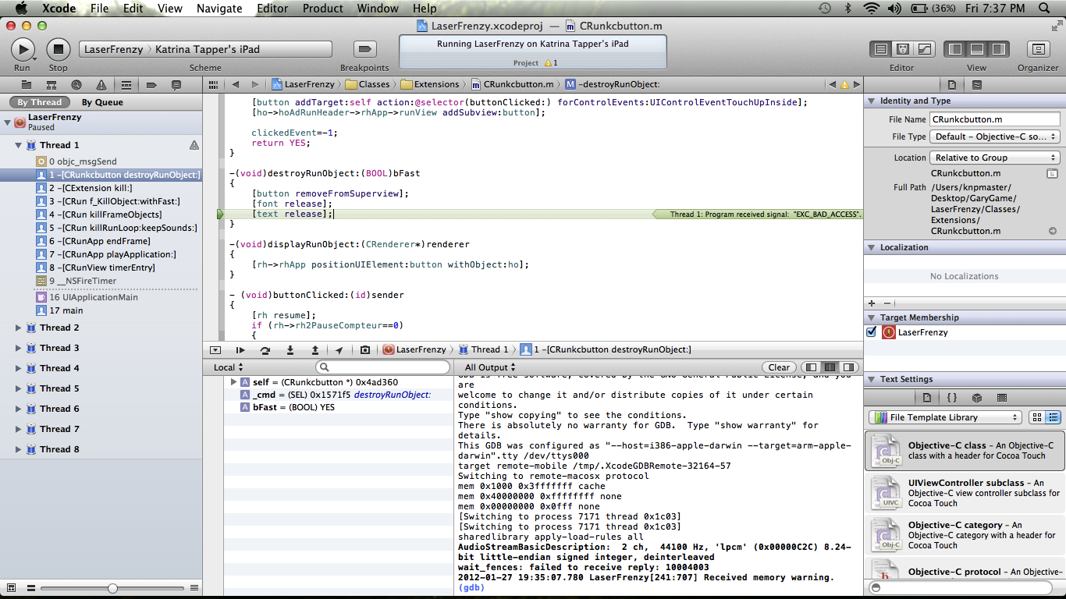Open the Xcode menu

pos(59,9)
